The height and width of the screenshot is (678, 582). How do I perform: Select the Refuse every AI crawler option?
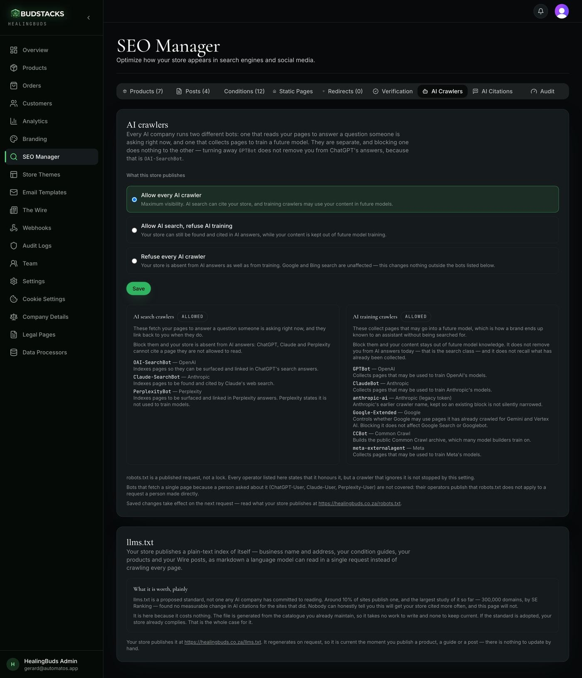(343, 261)
